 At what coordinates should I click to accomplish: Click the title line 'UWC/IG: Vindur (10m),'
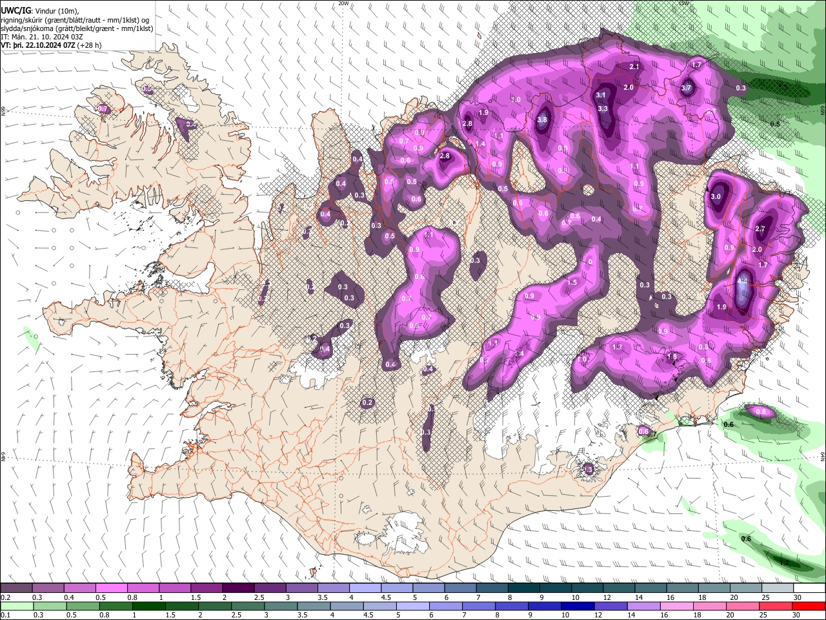point(39,11)
